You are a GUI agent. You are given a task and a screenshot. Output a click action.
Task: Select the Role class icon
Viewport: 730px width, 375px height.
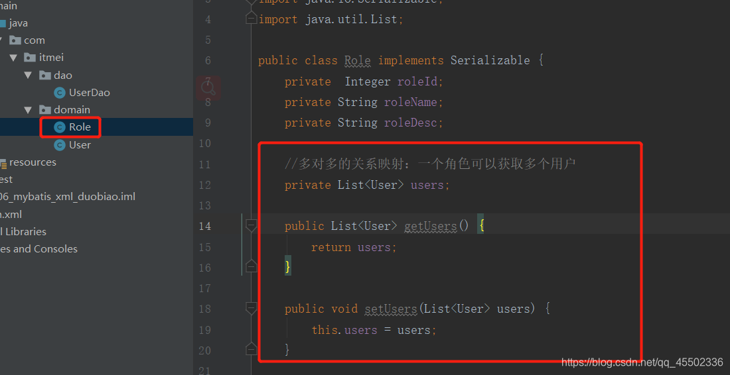60,127
